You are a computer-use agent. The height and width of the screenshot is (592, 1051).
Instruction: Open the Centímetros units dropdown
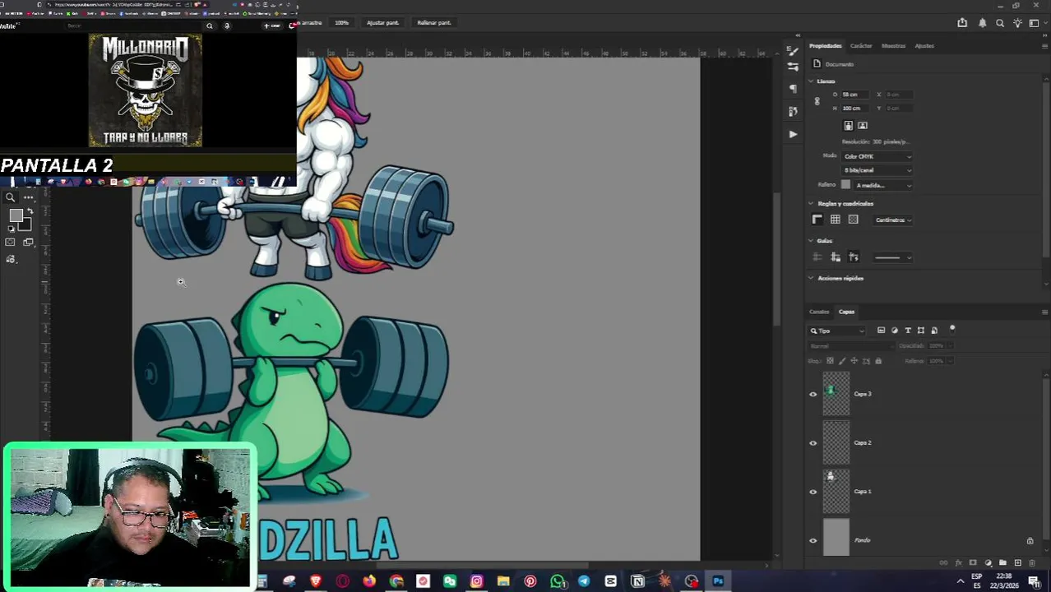point(893,220)
